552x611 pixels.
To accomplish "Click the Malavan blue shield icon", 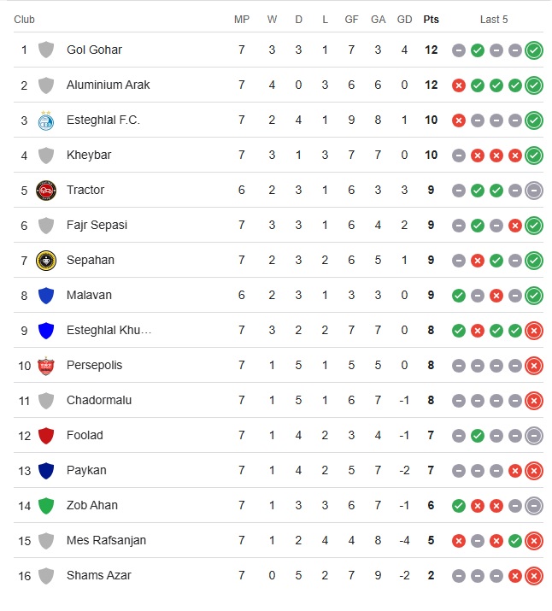I will (46, 296).
